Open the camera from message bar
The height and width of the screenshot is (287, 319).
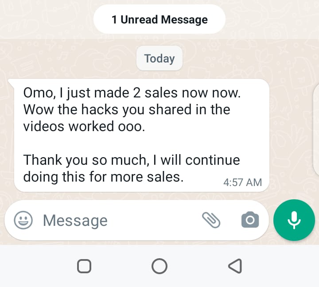(x=250, y=220)
